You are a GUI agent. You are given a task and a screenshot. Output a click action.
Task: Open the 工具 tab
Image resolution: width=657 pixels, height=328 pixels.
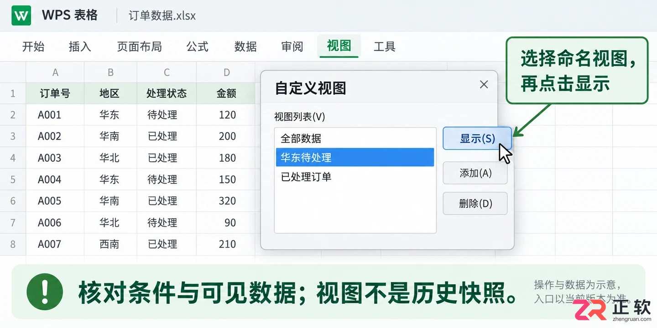coord(385,46)
